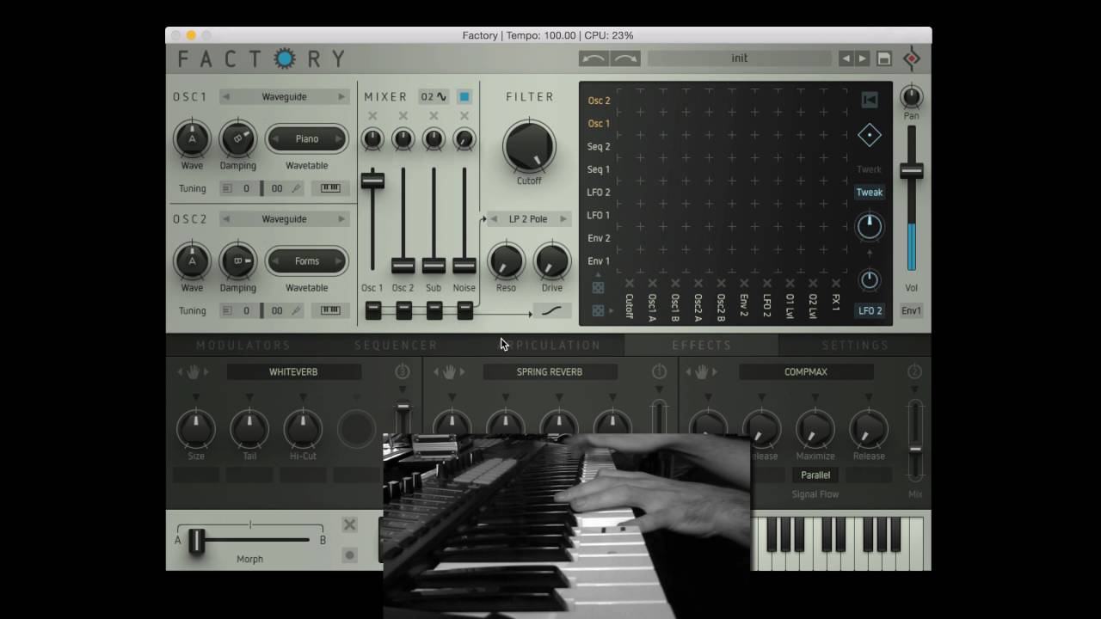Click the redo arrow button

tap(625, 58)
